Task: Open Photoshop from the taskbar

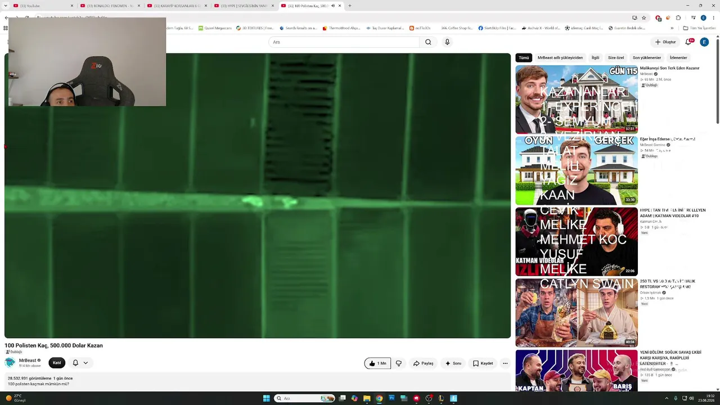Action: pyautogui.click(x=391, y=398)
